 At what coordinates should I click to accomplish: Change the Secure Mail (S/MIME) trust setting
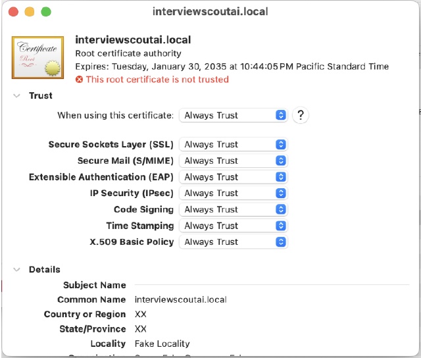click(x=233, y=161)
